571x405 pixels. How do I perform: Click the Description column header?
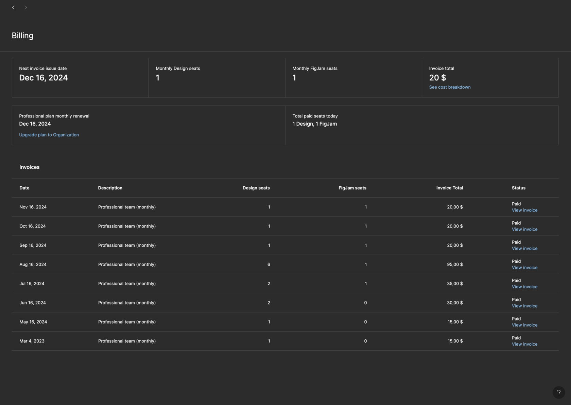point(110,188)
